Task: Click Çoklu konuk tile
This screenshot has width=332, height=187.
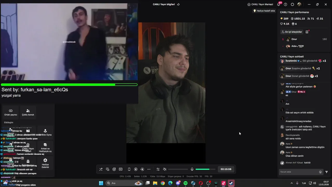Action: [28, 112]
